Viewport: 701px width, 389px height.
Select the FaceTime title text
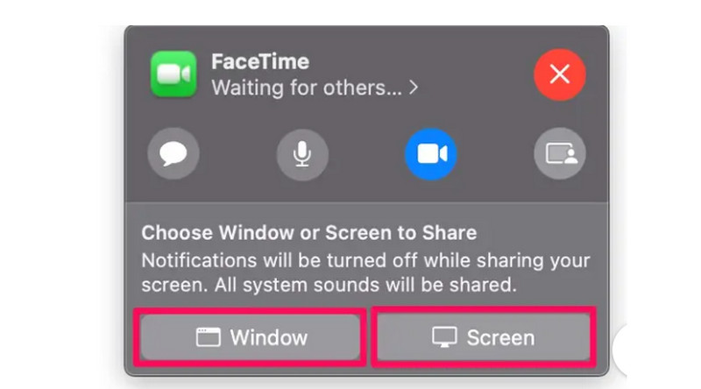tap(260, 61)
